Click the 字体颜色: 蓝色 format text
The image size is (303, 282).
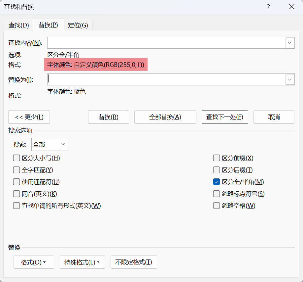pos(66,91)
